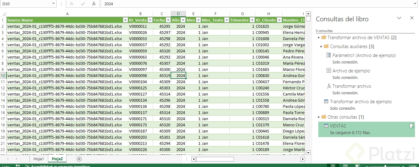Click the Parámetro1 query icon

(328, 55)
